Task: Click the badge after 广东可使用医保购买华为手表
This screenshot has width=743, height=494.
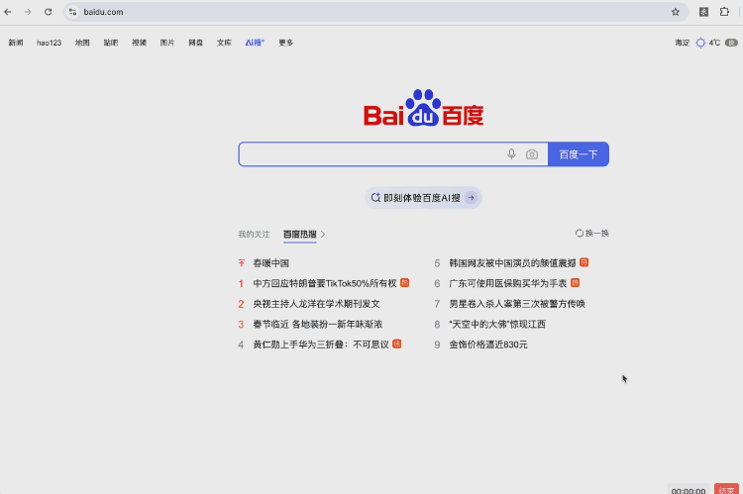Action: coord(575,283)
